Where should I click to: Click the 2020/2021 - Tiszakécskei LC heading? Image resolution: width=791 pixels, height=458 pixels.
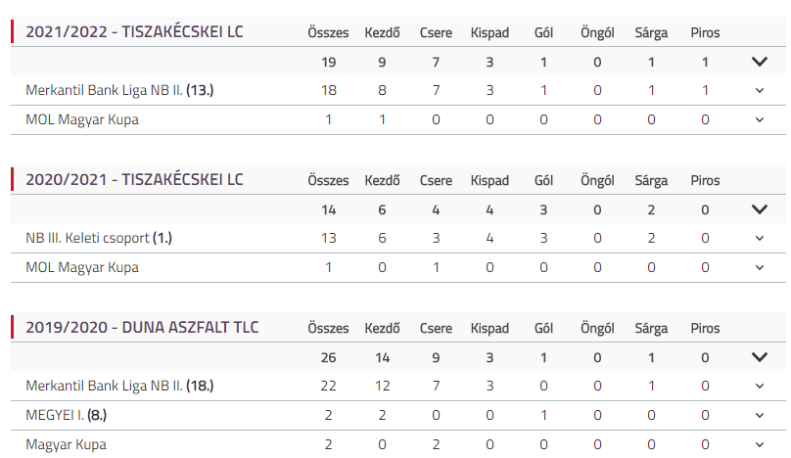click(134, 180)
